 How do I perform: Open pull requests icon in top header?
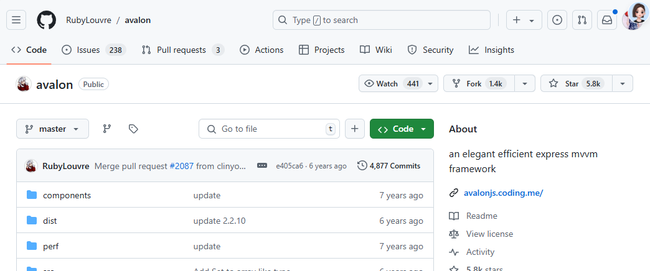(x=582, y=20)
